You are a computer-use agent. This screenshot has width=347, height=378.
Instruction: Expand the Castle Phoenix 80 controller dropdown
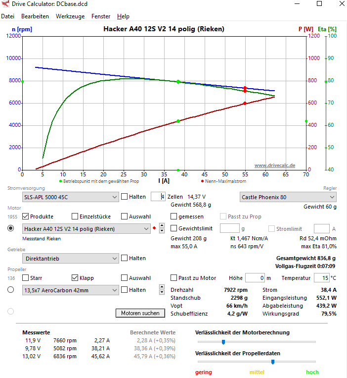[x=288, y=197]
